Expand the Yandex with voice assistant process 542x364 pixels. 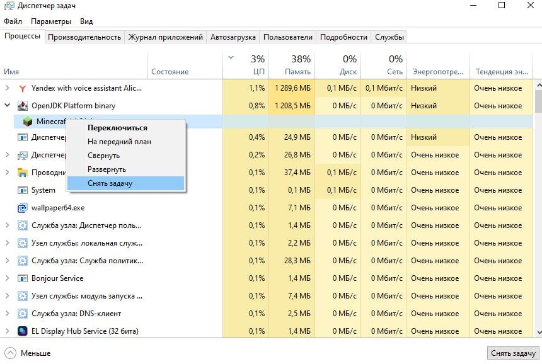tap(7, 88)
